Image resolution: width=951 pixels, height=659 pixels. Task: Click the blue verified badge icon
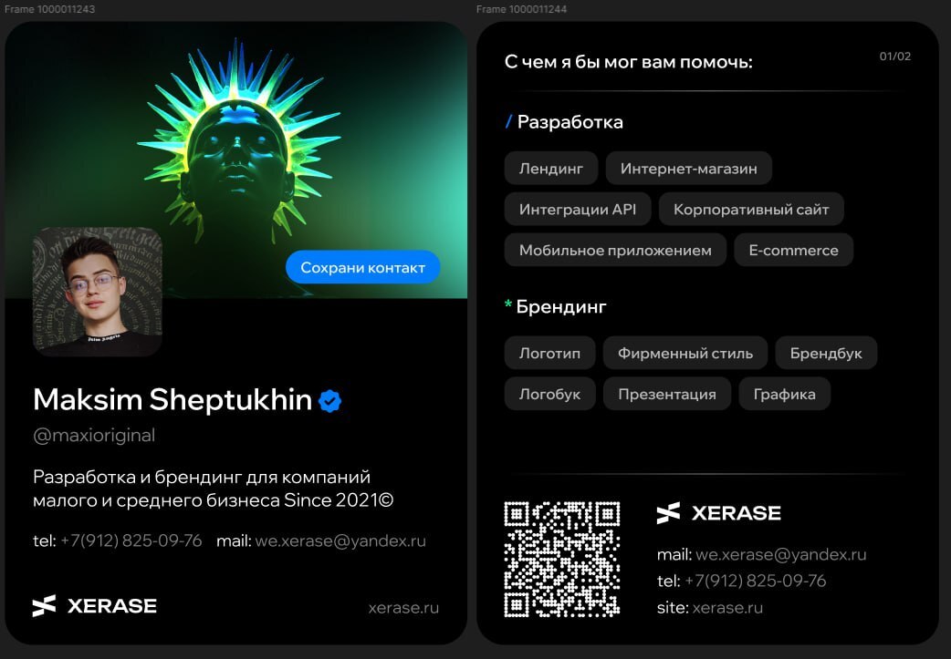tap(330, 401)
